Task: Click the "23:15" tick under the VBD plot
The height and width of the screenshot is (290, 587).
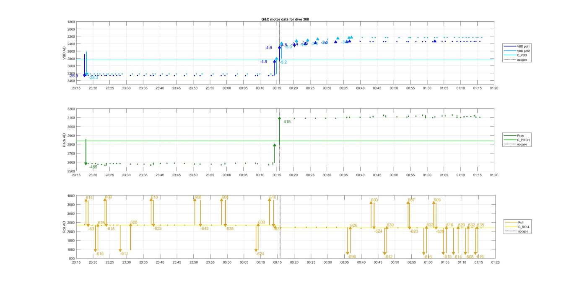Action: click(x=76, y=88)
